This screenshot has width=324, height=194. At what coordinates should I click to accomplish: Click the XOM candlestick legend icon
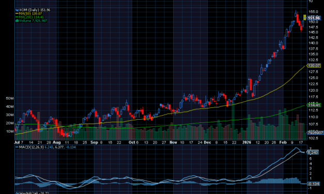(17, 10)
